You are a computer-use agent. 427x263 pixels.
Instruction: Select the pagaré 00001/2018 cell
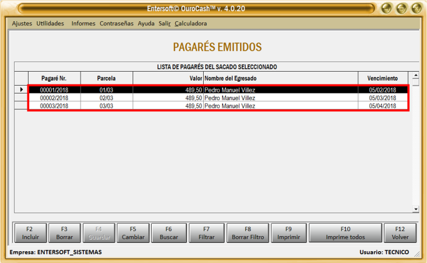click(54, 90)
